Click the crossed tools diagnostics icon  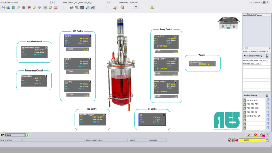(93, 7)
